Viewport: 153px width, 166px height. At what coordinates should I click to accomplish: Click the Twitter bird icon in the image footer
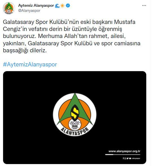128,158
